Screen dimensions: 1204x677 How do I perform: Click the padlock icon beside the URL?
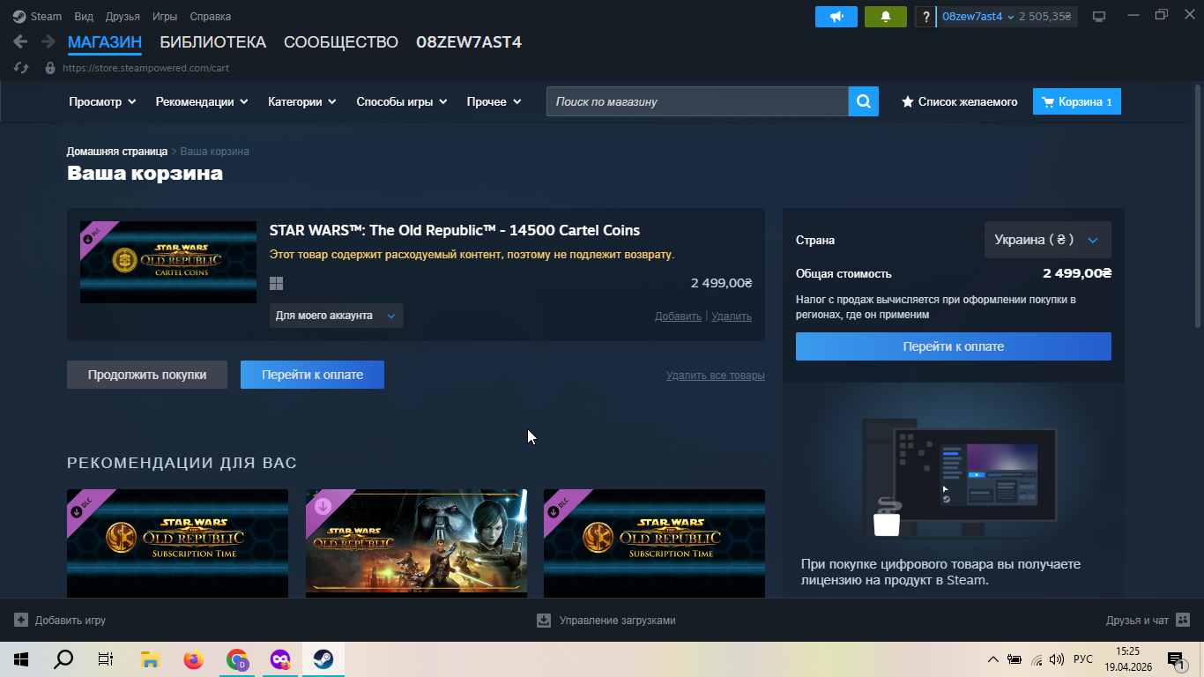click(x=49, y=68)
